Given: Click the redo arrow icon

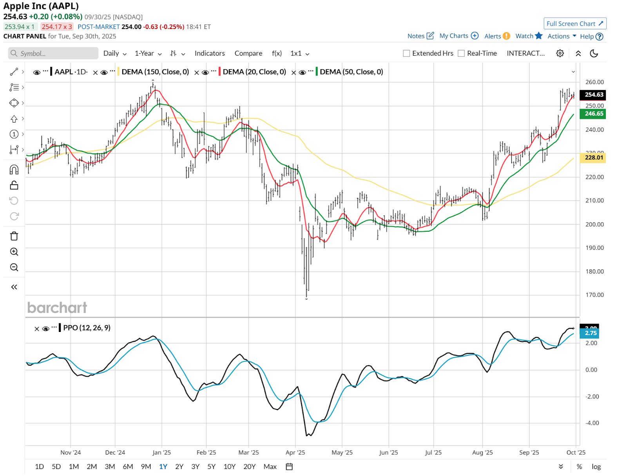Looking at the screenshot, I should click(14, 216).
